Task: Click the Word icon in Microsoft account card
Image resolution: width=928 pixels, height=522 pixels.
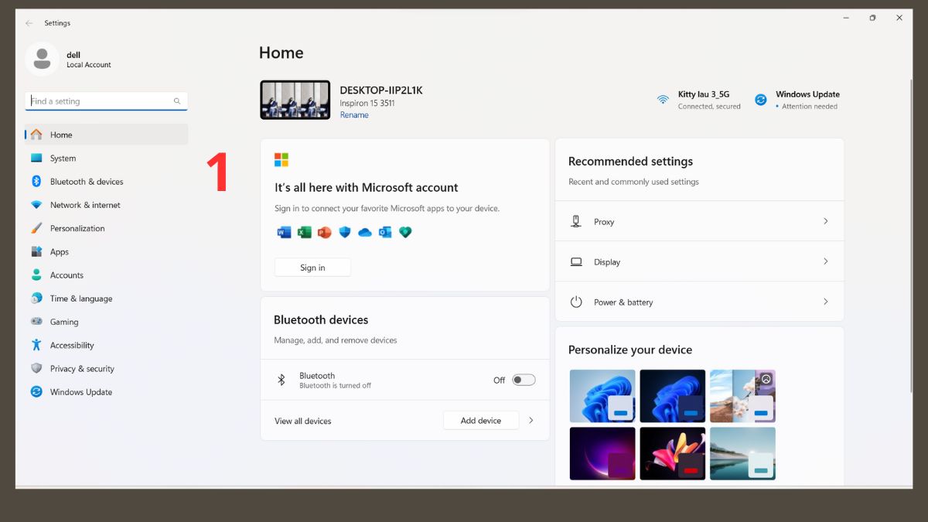Action: tap(284, 232)
